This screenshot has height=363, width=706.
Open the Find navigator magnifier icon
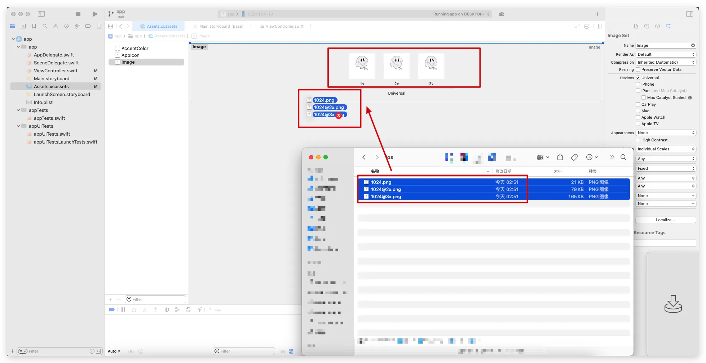click(45, 26)
